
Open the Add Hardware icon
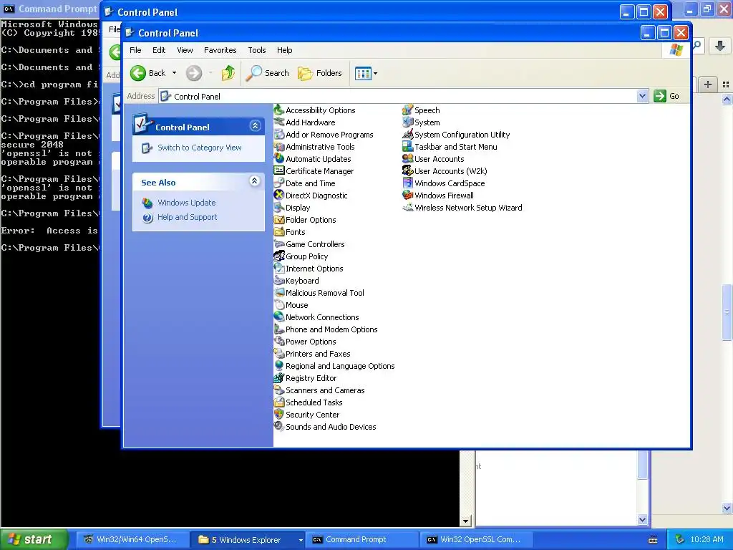[x=279, y=122]
